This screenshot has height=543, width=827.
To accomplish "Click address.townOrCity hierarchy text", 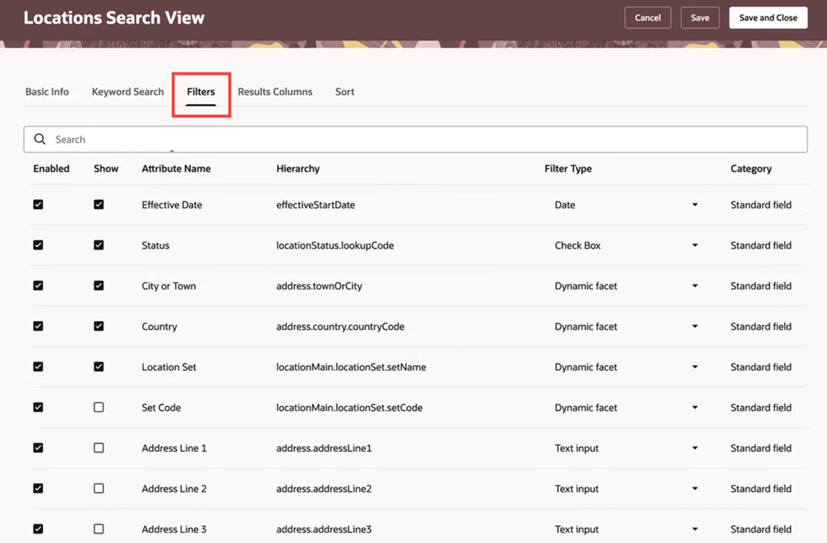I will [319, 286].
